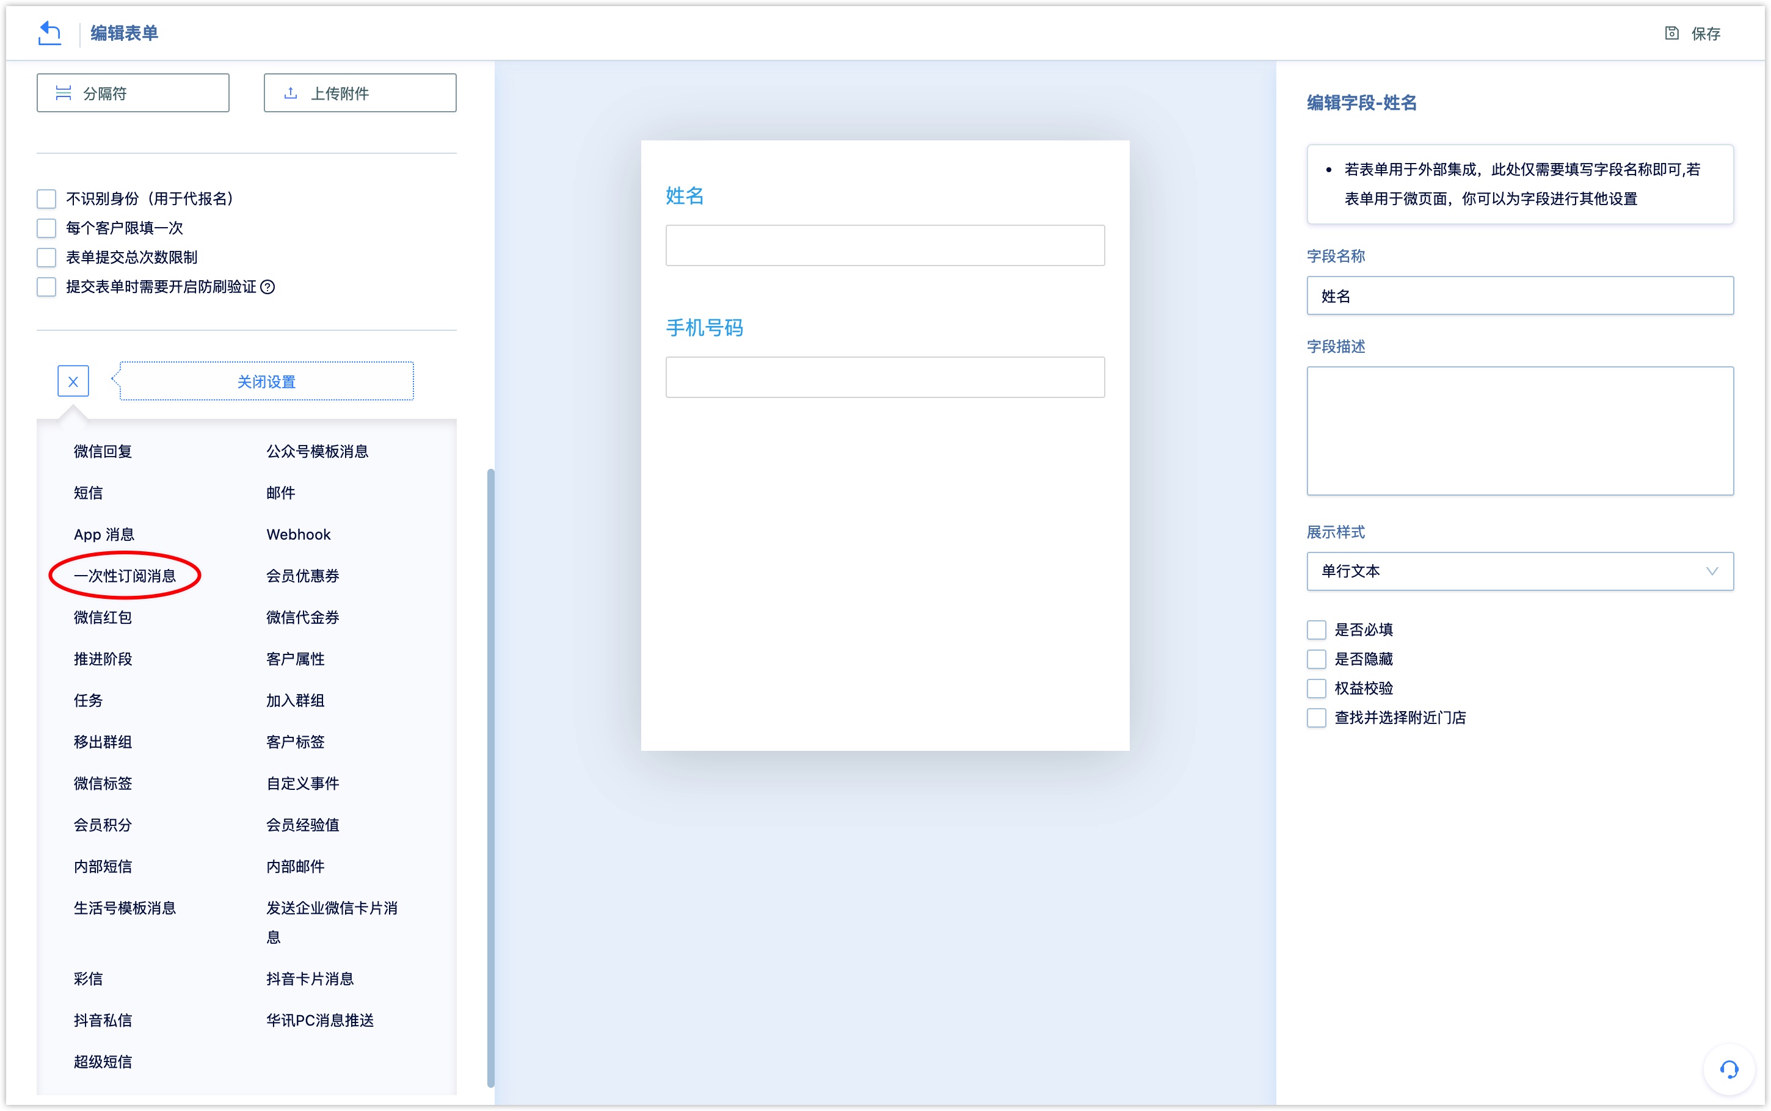Open the 展示样式 dropdown showing 单行文本

tap(1519, 571)
